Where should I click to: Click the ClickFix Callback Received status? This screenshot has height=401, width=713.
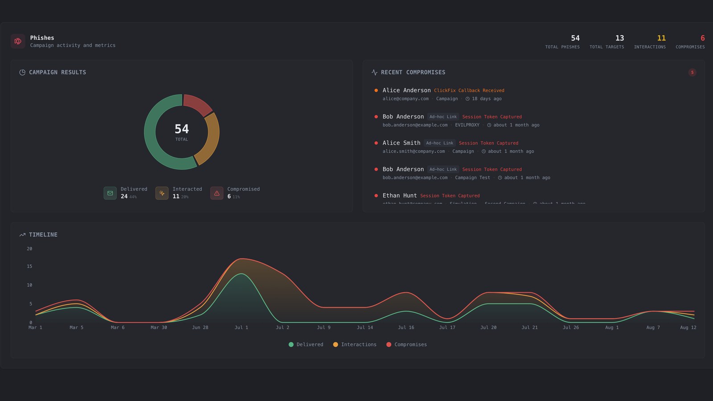pyautogui.click(x=469, y=90)
